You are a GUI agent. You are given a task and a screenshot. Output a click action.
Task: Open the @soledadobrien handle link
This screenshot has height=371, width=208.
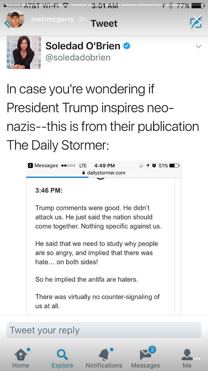pyautogui.click(x=78, y=57)
